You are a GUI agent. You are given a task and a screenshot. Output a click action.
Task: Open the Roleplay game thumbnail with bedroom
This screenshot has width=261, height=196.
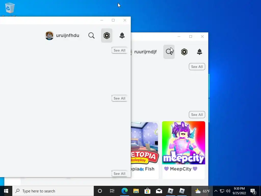tap(145, 143)
